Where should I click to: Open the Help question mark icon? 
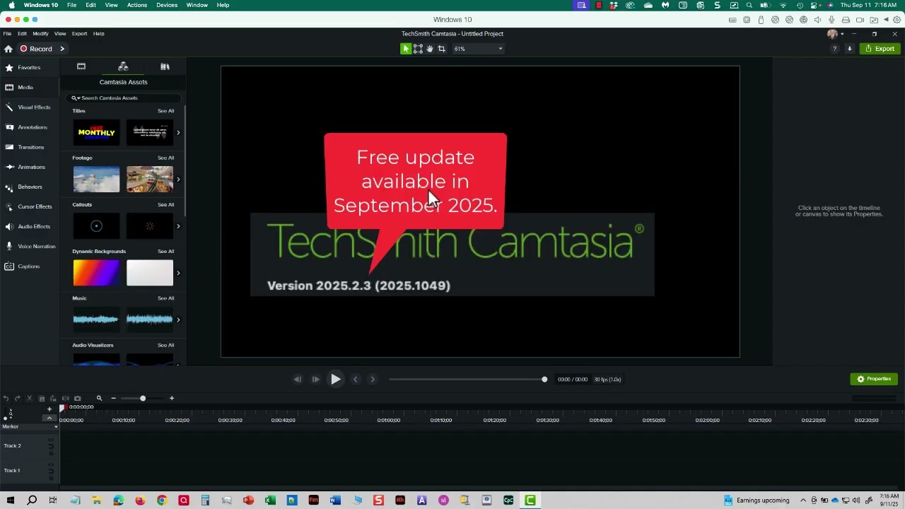pos(834,49)
